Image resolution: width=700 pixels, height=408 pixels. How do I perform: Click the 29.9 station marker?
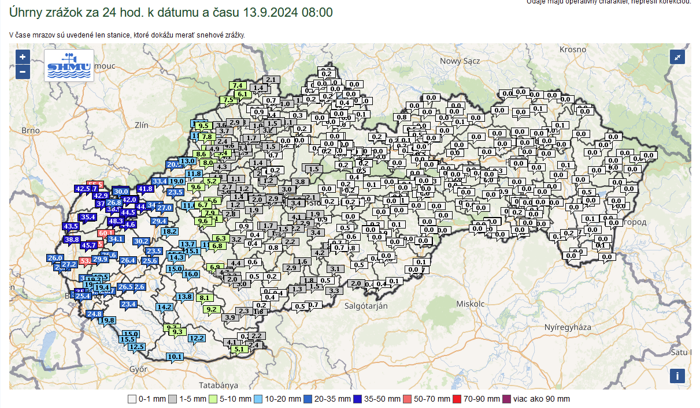(101, 260)
